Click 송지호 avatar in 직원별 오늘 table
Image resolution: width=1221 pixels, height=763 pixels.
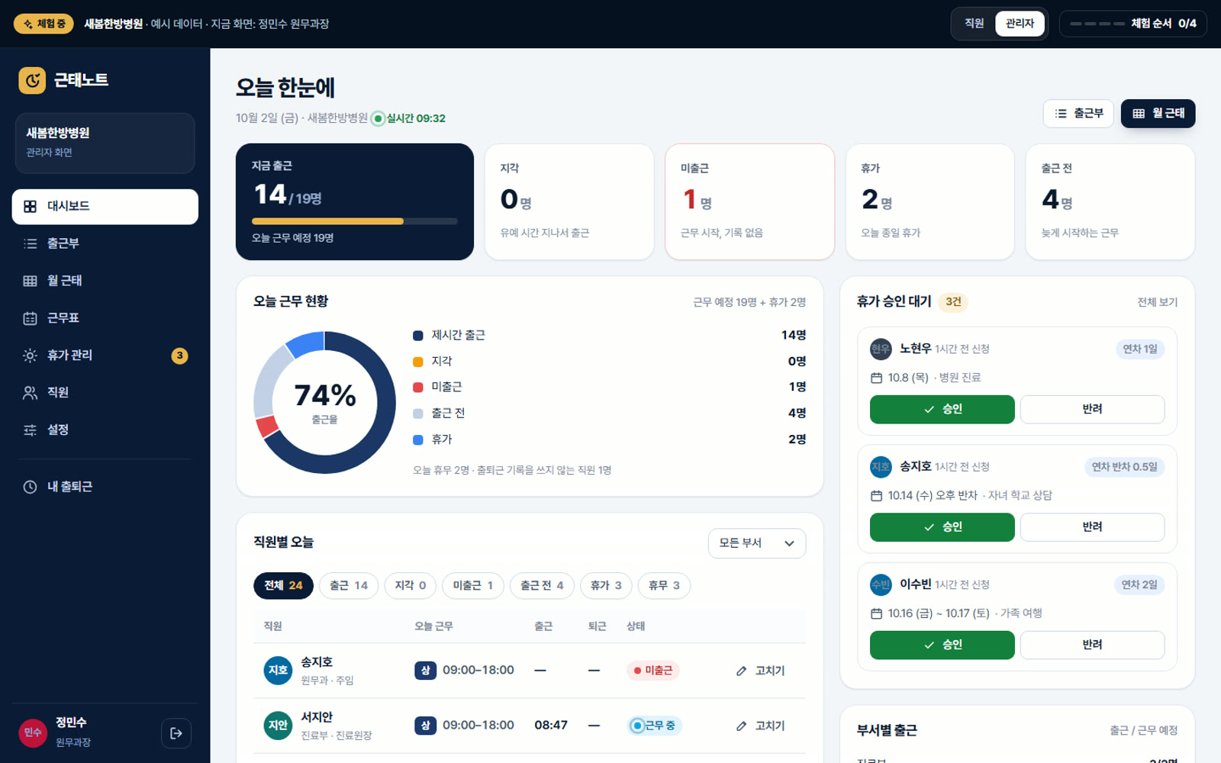[x=278, y=670]
